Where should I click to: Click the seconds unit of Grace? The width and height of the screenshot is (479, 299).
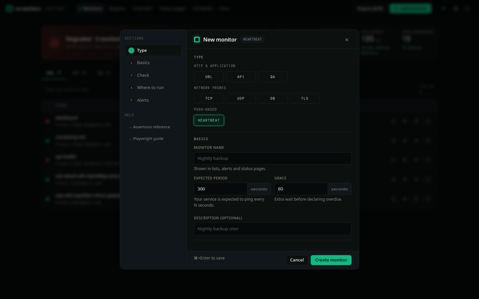pyautogui.click(x=340, y=189)
